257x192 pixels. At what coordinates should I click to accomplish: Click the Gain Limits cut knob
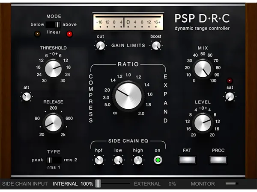coord(100,46)
